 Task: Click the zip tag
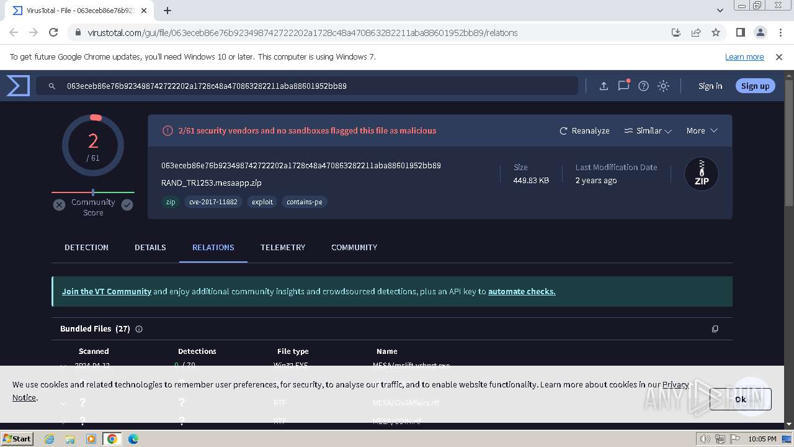[x=171, y=202]
